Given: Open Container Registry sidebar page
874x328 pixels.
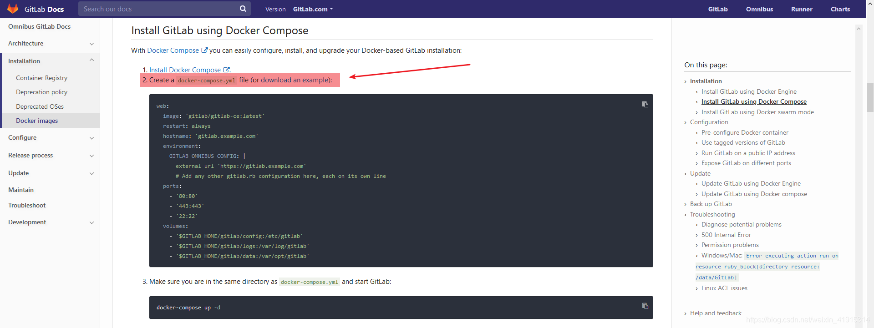Looking at the screenshot, I should [x=41, y=78].
